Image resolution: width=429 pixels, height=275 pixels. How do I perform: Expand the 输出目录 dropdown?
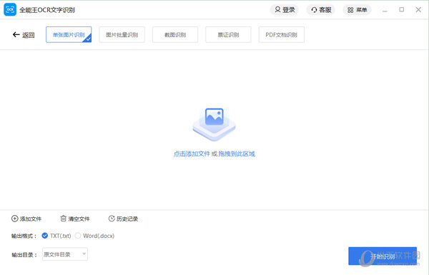point(65,254)
